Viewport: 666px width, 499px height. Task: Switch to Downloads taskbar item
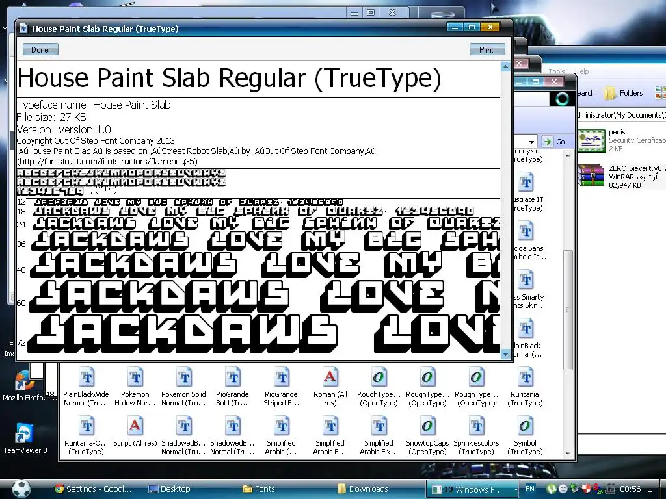[363, 489]
